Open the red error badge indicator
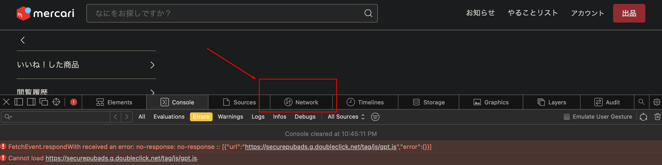The width and height of the screenshot is (662, 165). point(74,102)
